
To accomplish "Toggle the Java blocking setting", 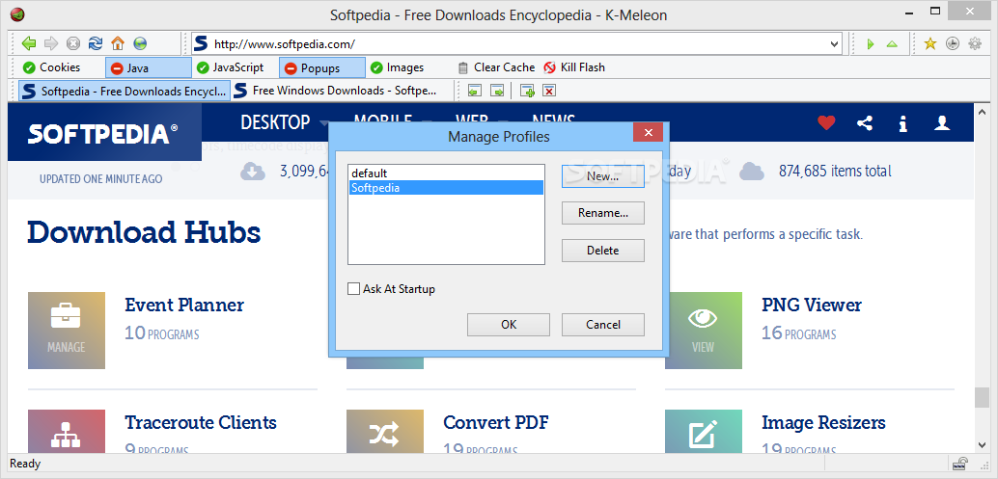I will [x=149, y=68].
